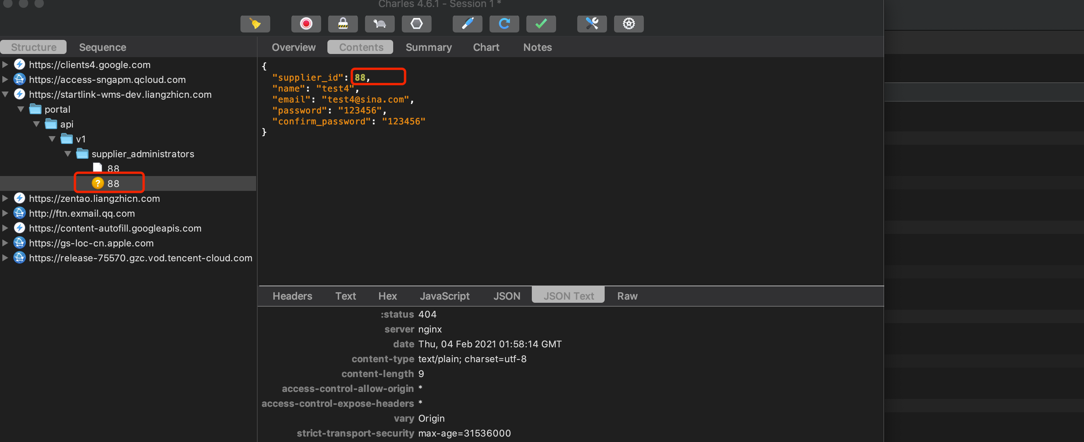Toggle the red Record button

coord(306,23)
